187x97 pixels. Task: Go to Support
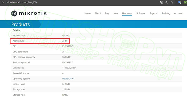[154, 13]
